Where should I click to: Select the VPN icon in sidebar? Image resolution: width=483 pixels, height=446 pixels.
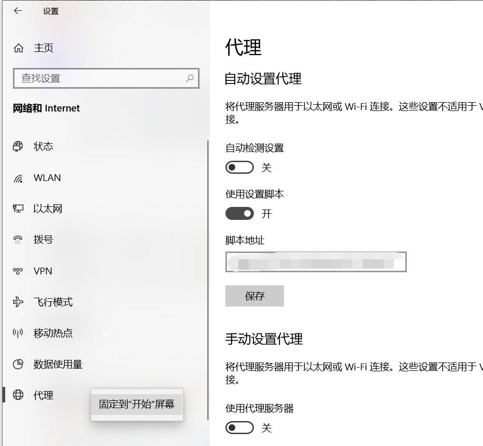pyautogui.click(x=18, y=271)
